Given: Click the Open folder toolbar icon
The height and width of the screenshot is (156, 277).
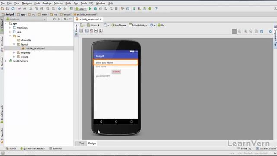Looking at the screenshot, I should coord(3,9).
